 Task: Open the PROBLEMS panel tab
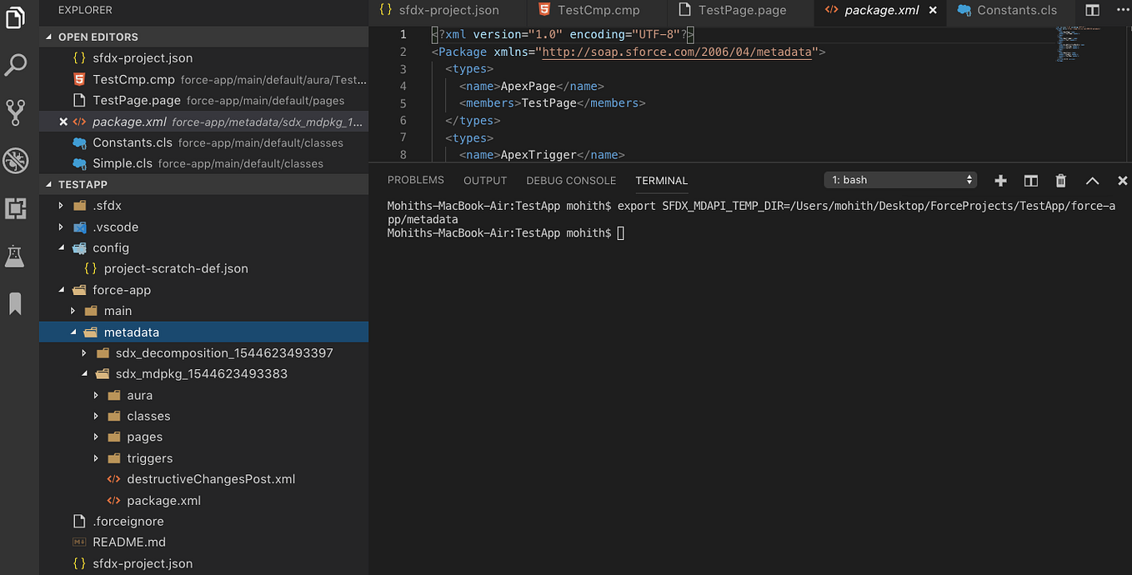[x=416, y=180]
